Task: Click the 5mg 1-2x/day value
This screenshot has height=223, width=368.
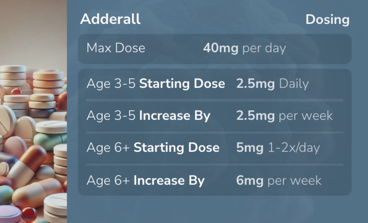Action: click(x=278, y=148)
